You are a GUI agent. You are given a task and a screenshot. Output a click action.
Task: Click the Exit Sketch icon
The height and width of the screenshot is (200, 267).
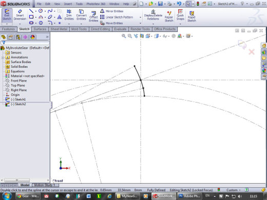click(7, 15)
